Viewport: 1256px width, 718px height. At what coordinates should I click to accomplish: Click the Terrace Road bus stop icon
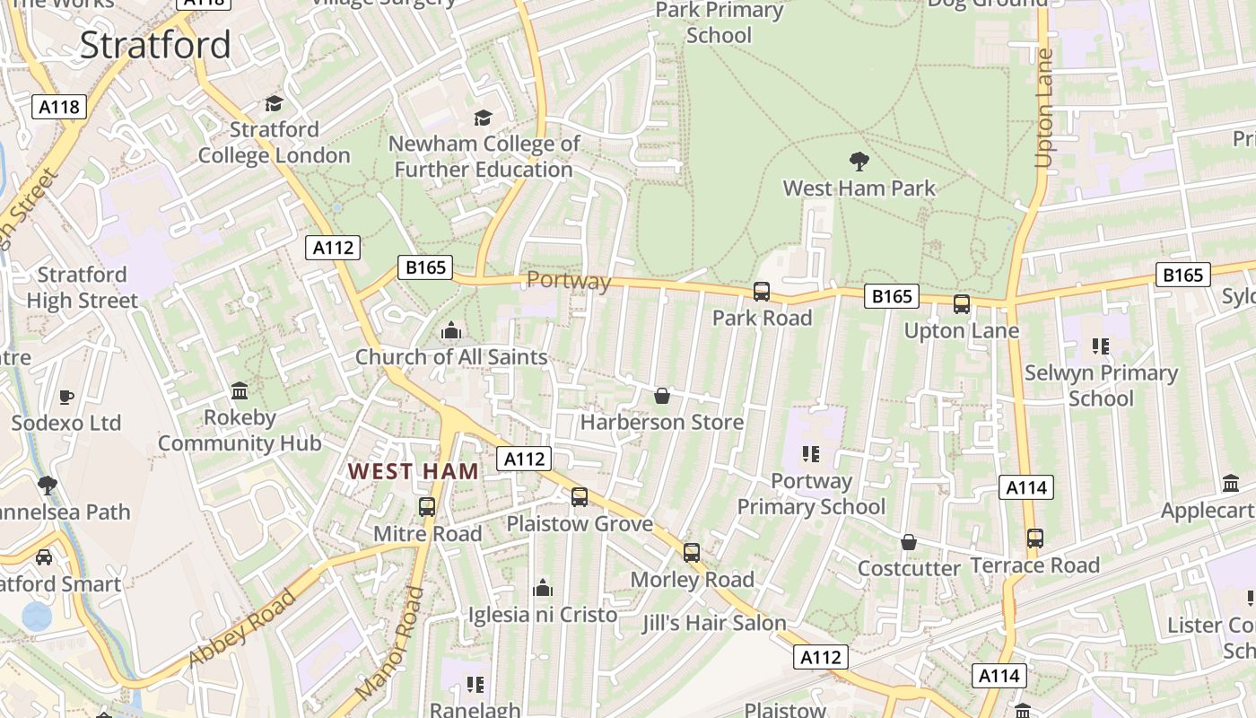click(1035, 538)
